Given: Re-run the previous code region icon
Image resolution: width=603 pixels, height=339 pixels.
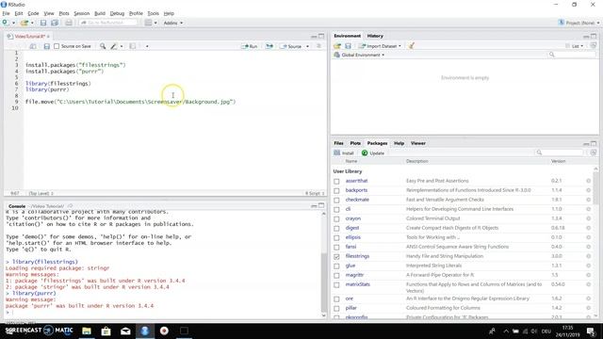Looking at the screenshot, I should 269,46.
